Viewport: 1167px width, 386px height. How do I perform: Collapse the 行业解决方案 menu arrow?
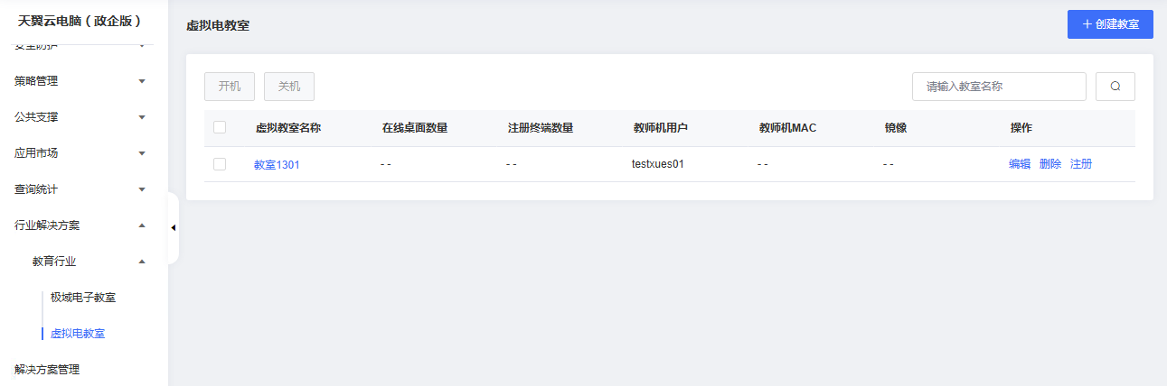pos(142,225)
